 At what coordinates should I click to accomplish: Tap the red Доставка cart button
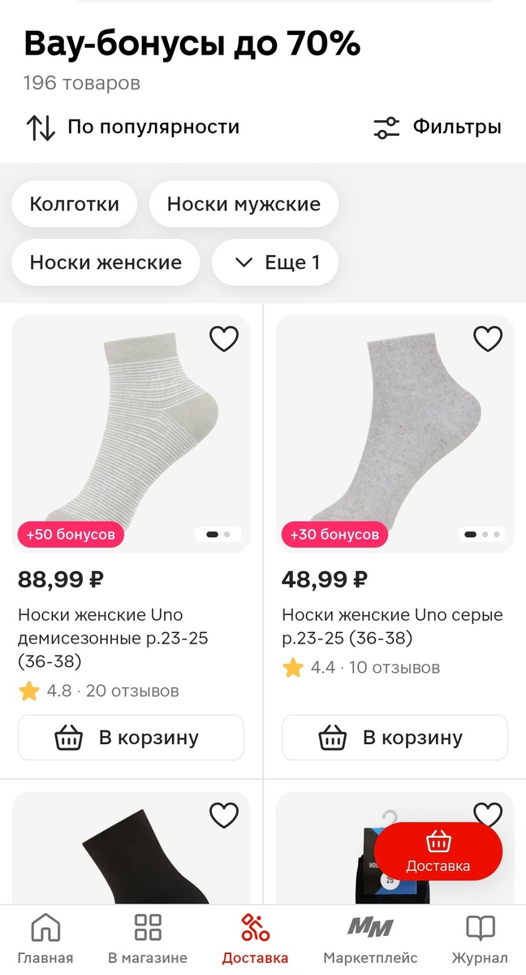(438, 851)
